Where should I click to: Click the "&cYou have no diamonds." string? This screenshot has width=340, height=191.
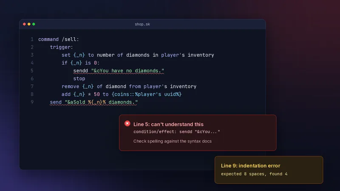pyautogui.click(x=128, y=71)
